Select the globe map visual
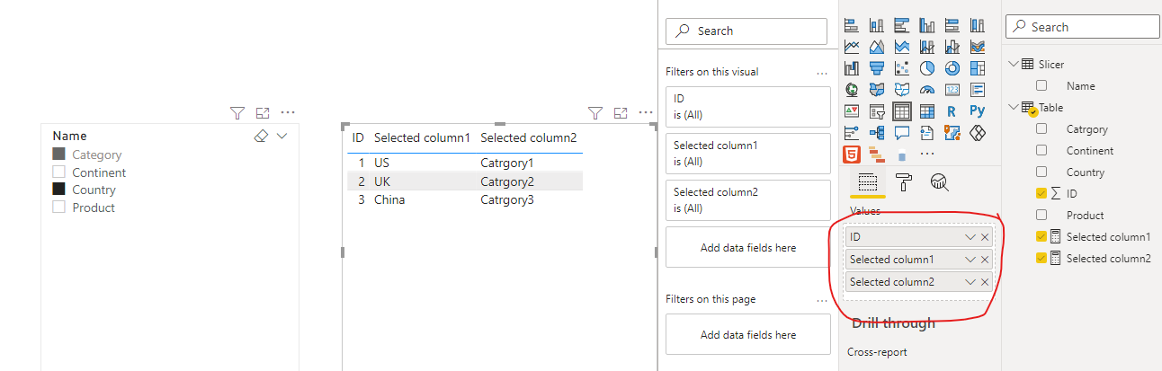The width and height of the screenshot is (1162, 371). pyautogui.click(x=852, y=90)
